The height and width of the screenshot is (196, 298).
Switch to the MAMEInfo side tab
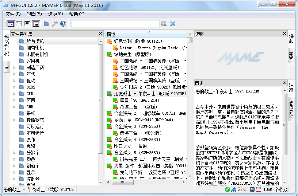click(291, 109)
